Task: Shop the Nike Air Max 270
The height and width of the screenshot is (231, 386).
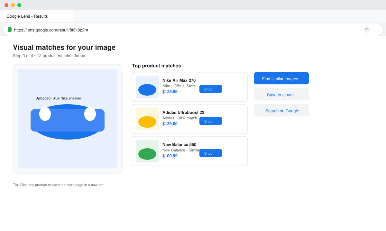Action: [x=211, y=89]
